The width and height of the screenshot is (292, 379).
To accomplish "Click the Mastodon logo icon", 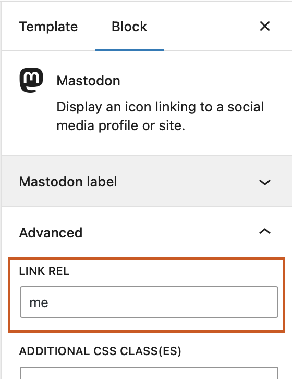I will coord(31,80).
